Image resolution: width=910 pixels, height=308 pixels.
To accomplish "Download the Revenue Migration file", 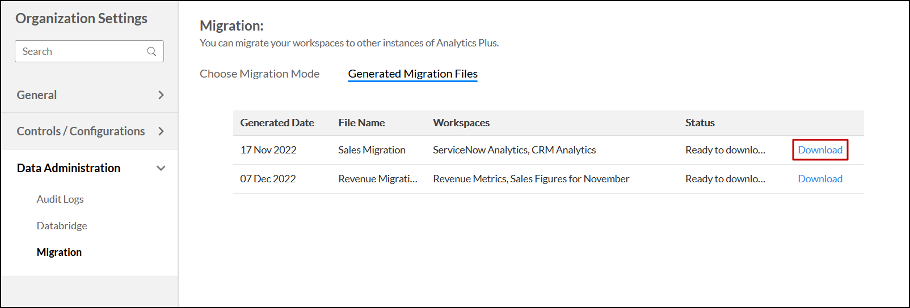I will [820, 179].
